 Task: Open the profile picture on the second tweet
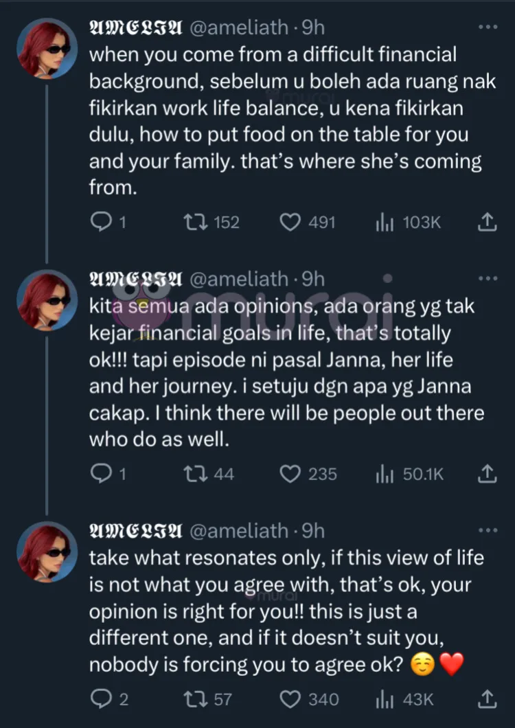(47, 300)
